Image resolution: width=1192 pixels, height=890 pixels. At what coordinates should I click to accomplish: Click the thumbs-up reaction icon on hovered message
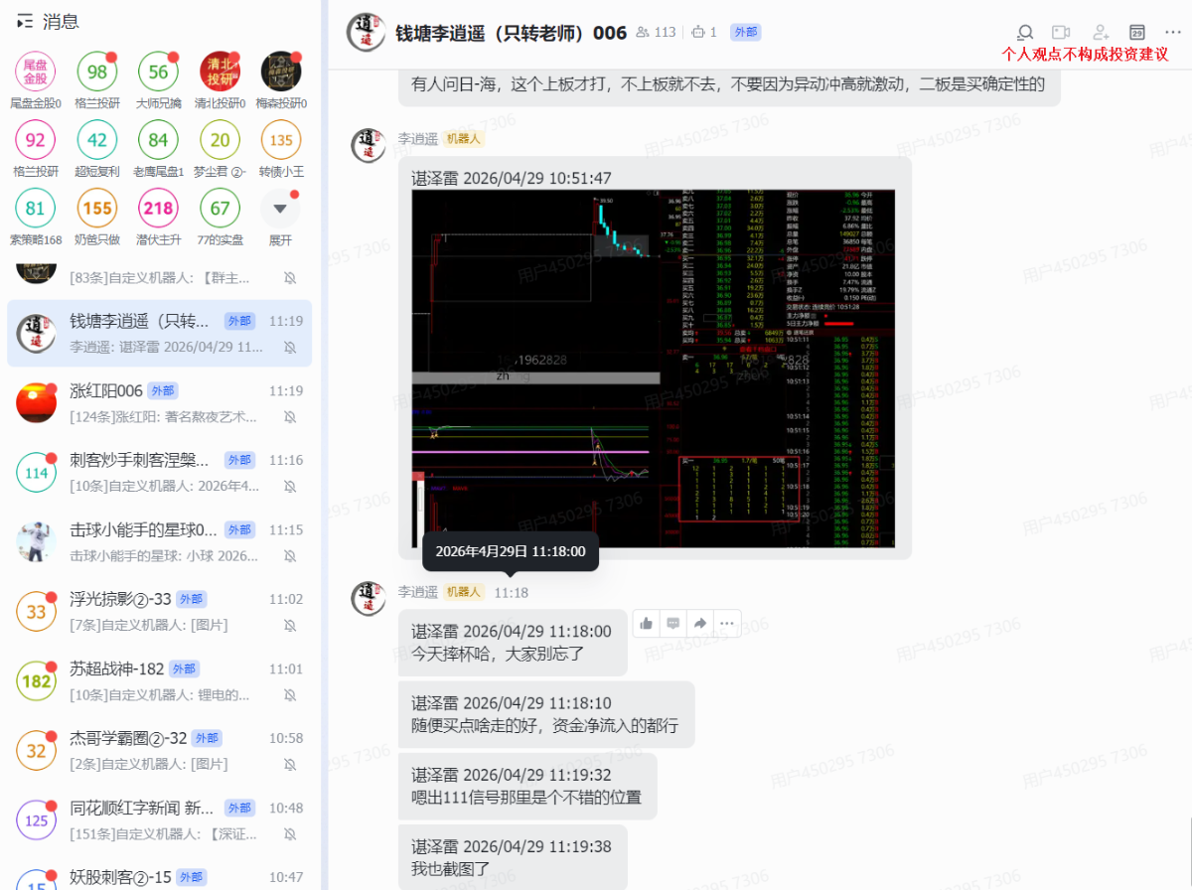pos(647,623)
